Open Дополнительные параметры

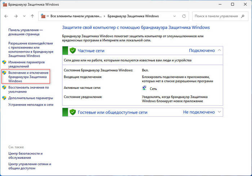click(x=31, y=98)
